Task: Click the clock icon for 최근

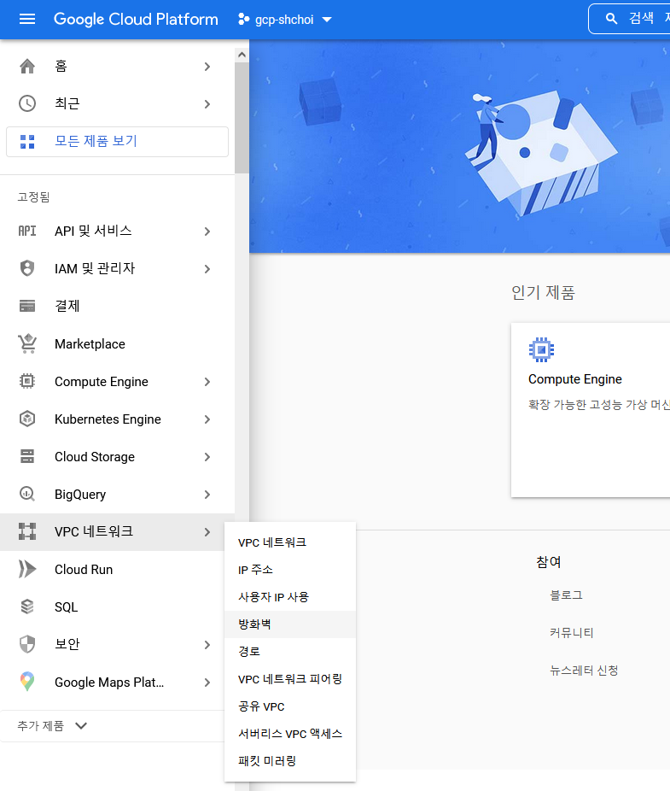Action: pos(27,103)
